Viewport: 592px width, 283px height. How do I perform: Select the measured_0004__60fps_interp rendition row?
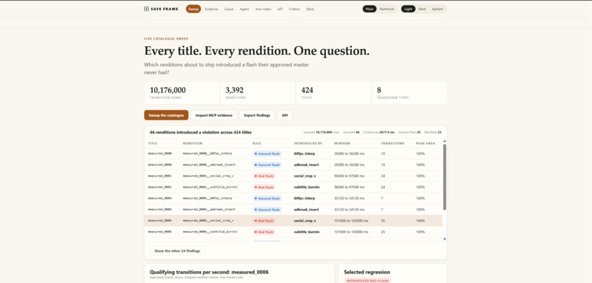point(293,198)
